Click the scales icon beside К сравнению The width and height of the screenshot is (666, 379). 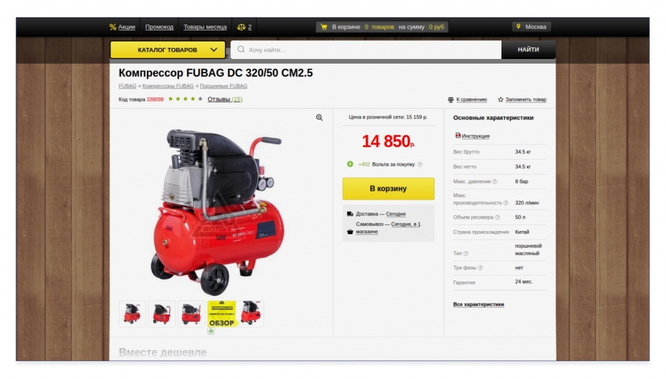click(x=451, y=100)
